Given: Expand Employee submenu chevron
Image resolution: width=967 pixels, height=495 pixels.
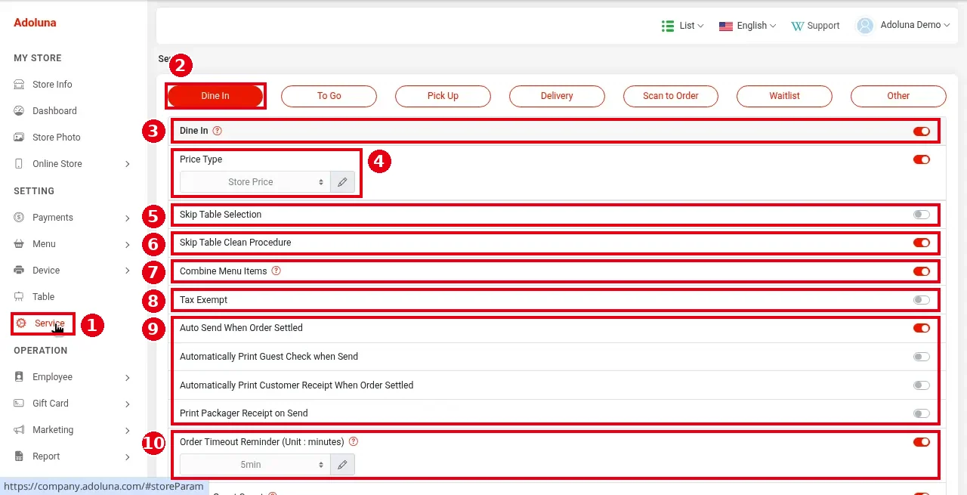Looking at the screenshot, I should pyautogui.click(x=128, y=377).
